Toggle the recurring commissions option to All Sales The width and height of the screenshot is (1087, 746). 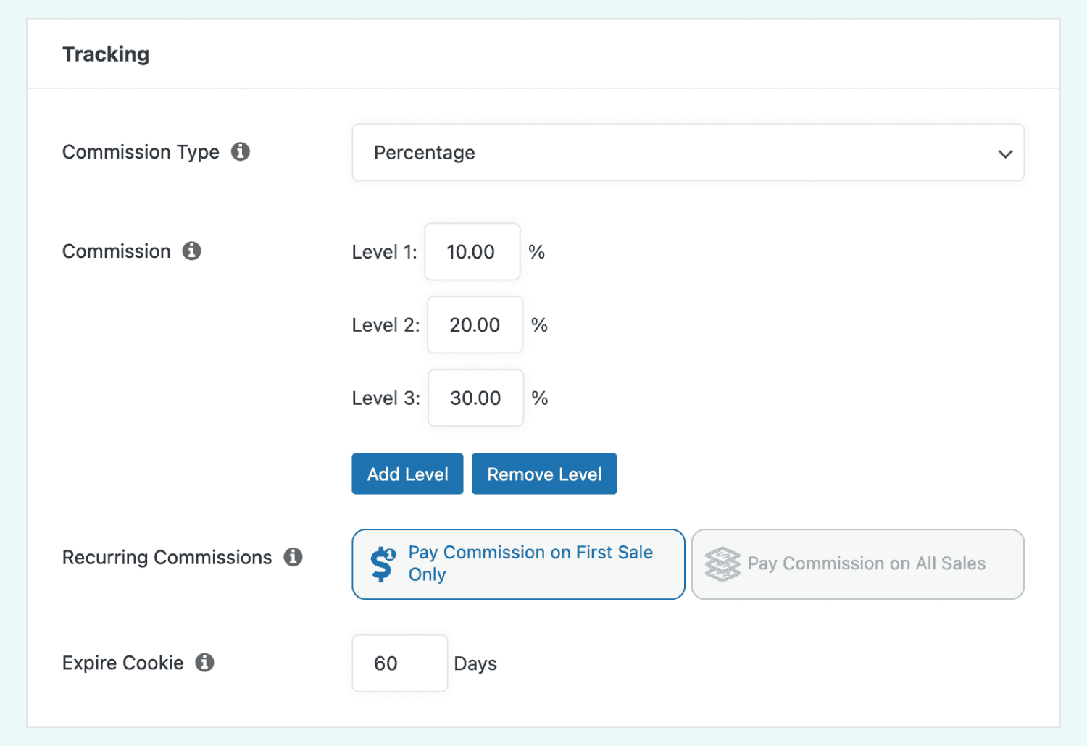[x=857, y=564]
